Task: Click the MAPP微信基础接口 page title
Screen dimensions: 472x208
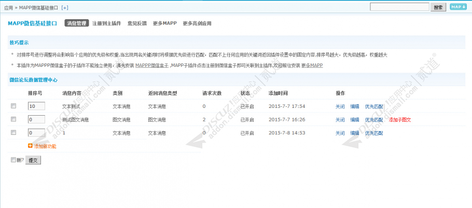Action: coord(32,23)
